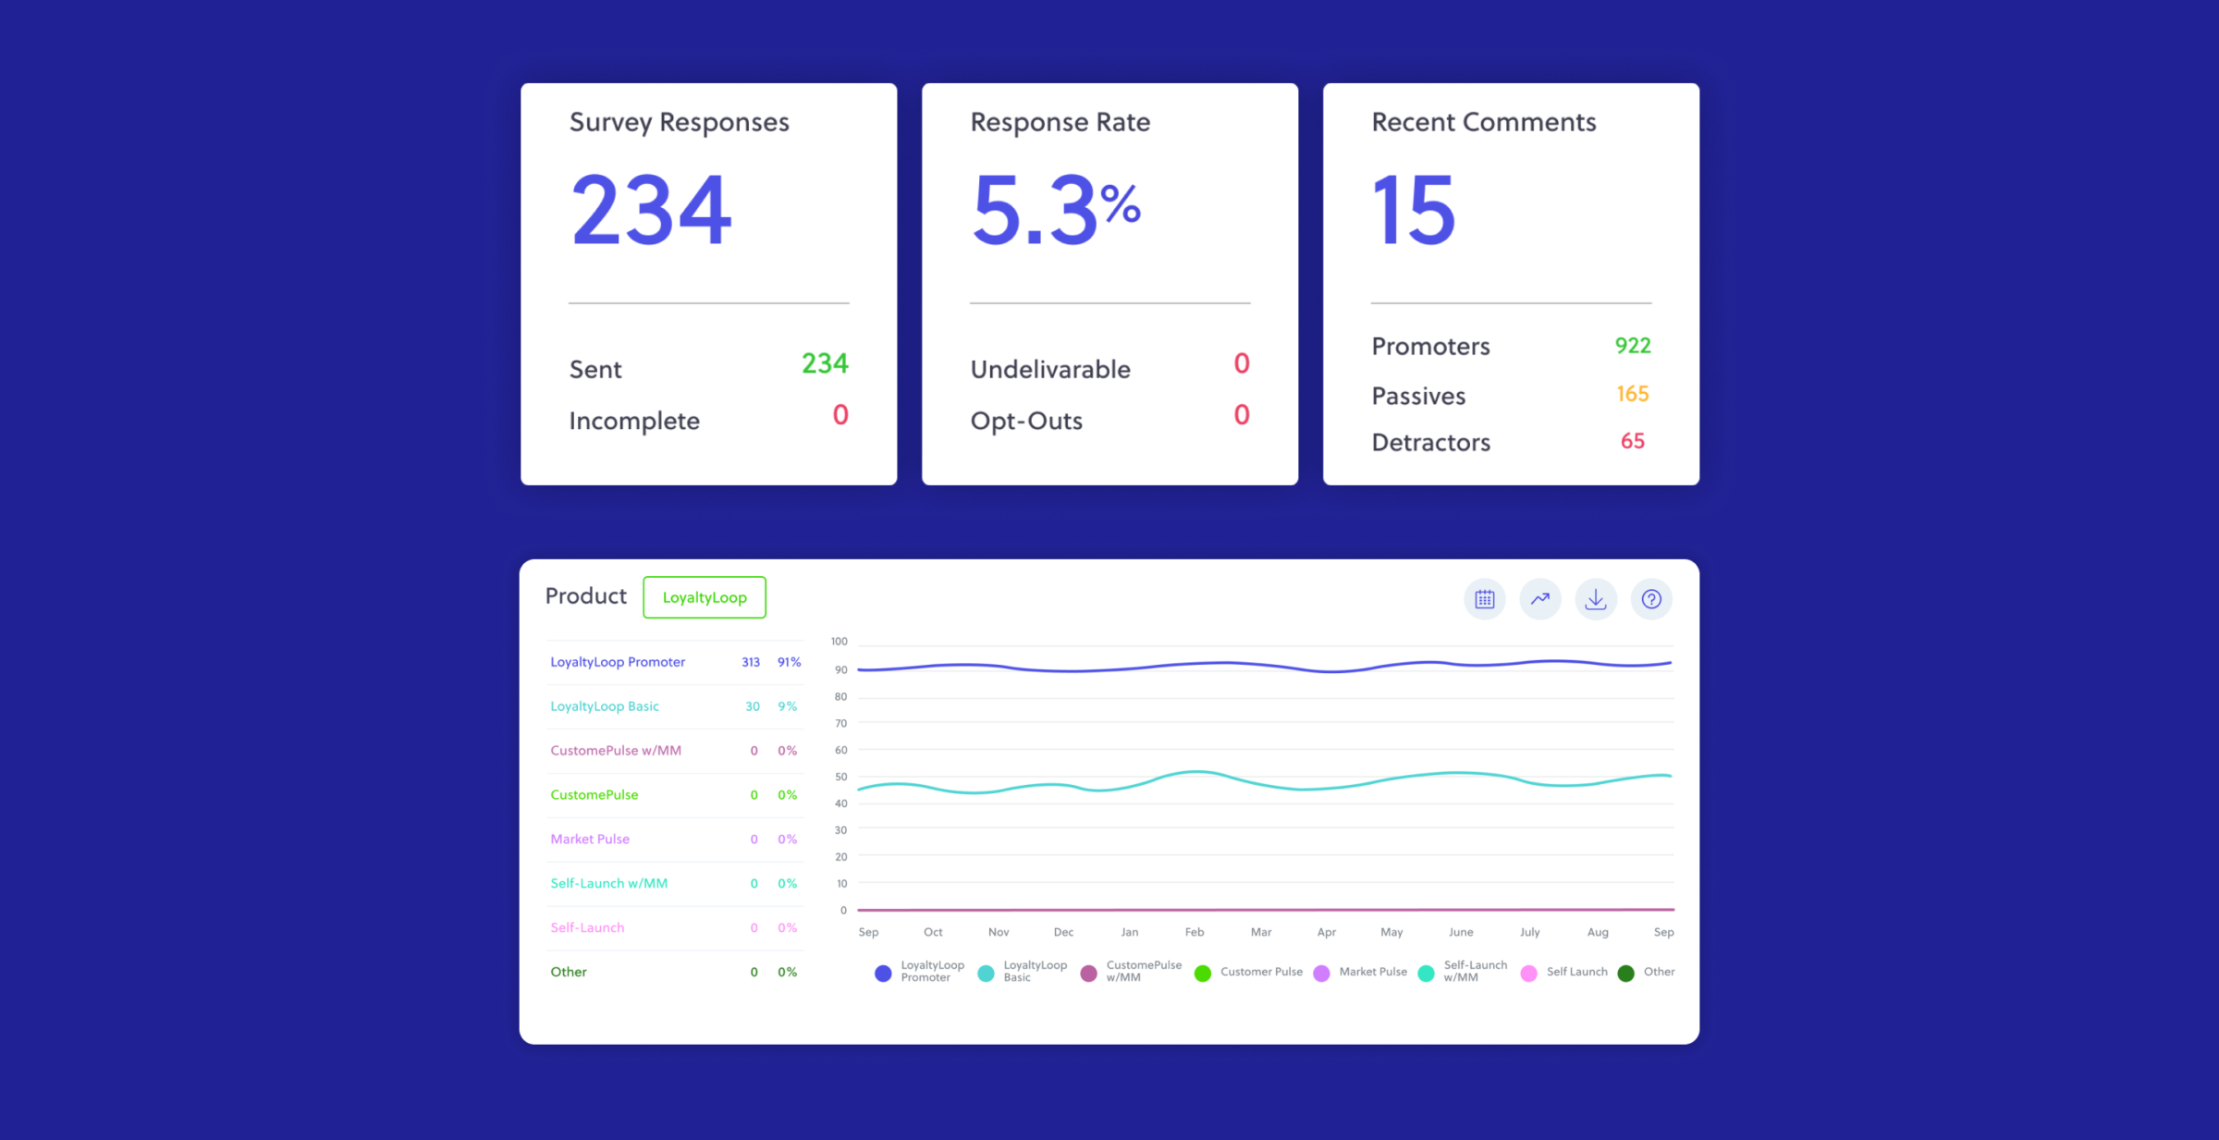Select LoyaltyLoop Basic row in list
The width and height of the screenshot is (2219, 1140).
click(x=605, y=706)
